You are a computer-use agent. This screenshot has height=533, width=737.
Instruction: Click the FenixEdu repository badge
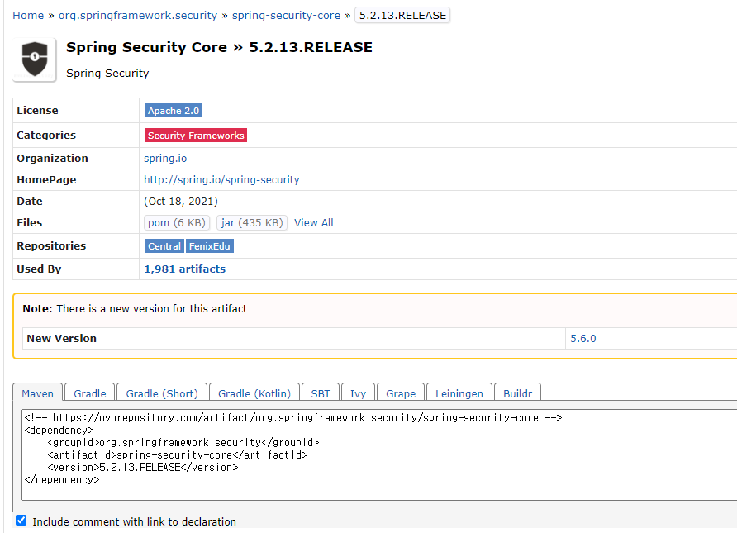210,246
